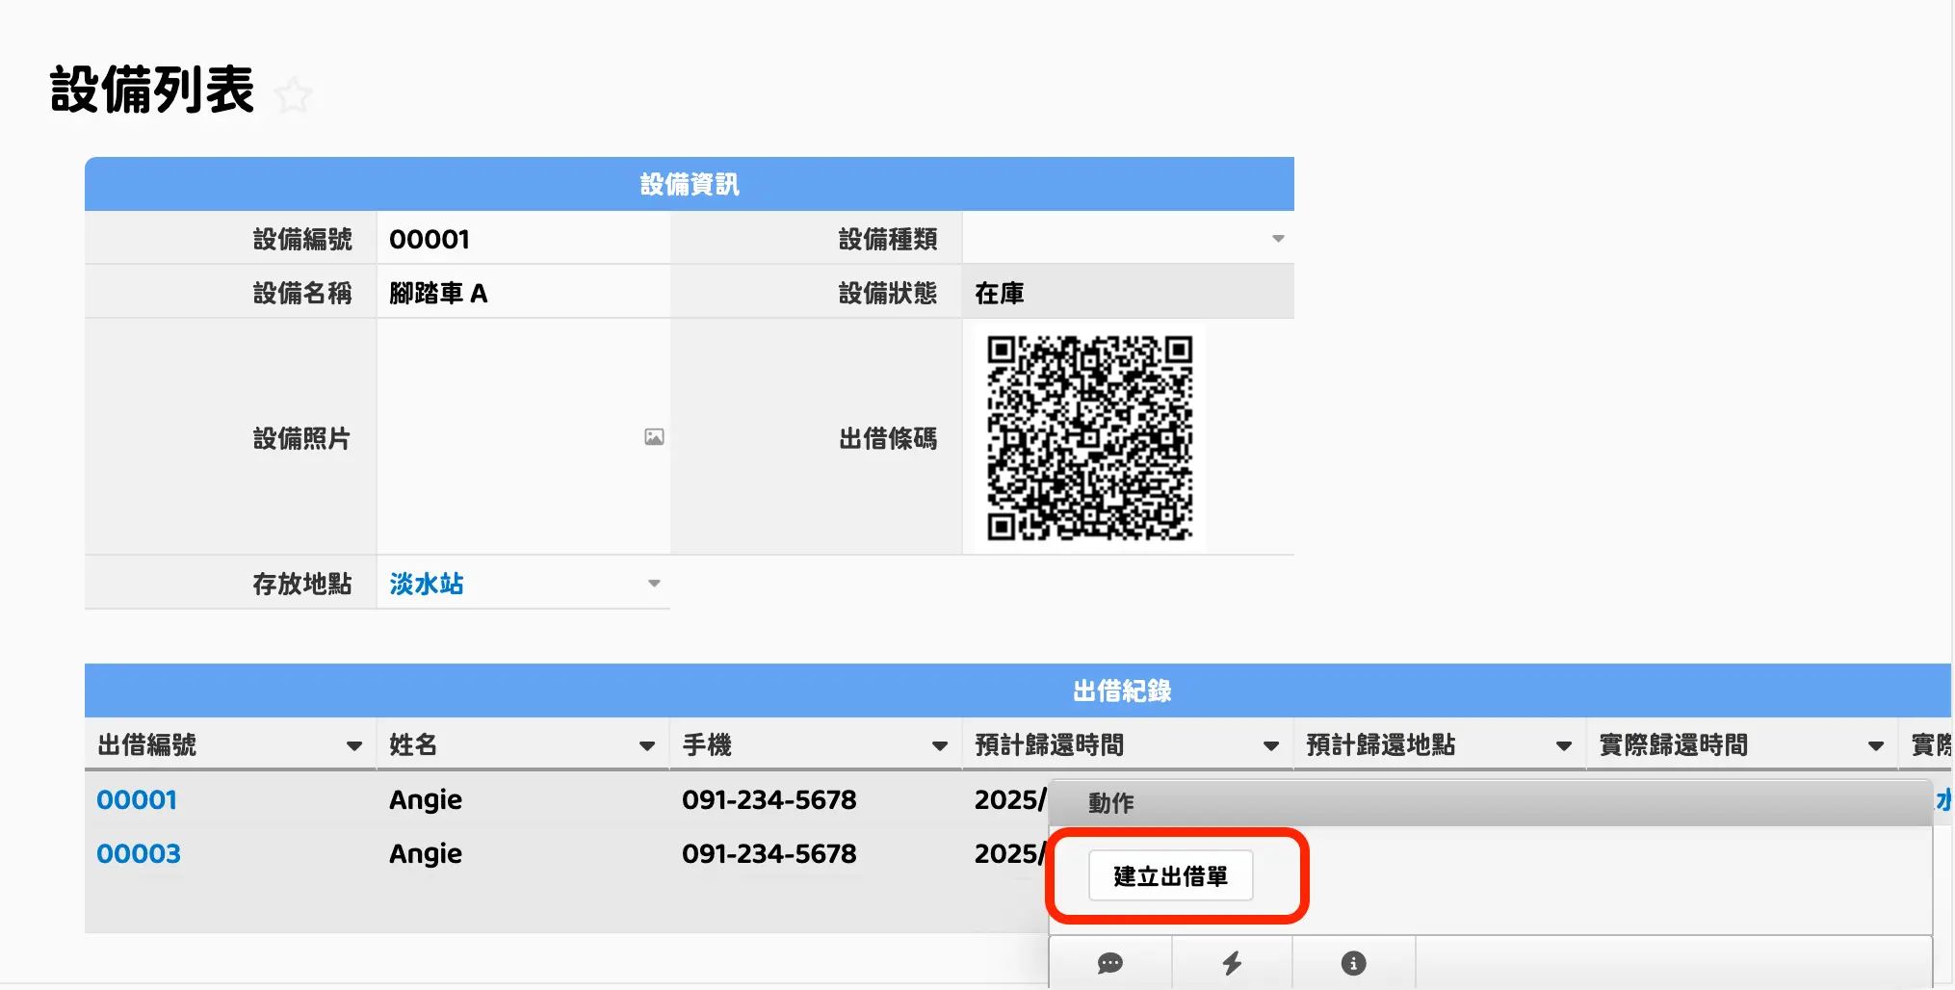The width and height of the screenshot is (1955, 990).
Task: Click the 設備名稱 field 腳踏車 A
Action: 524,293
